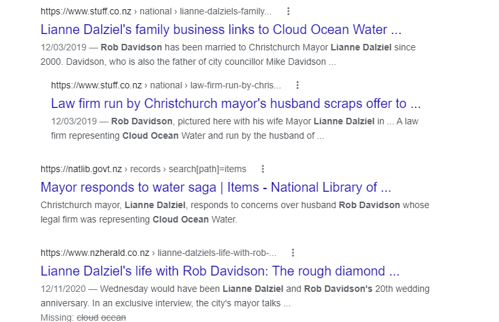The width and height of the screenshot is (499, 322).
Task: Open "Lianne Dalziel's family business links" result
Action: tap(220, 29)
